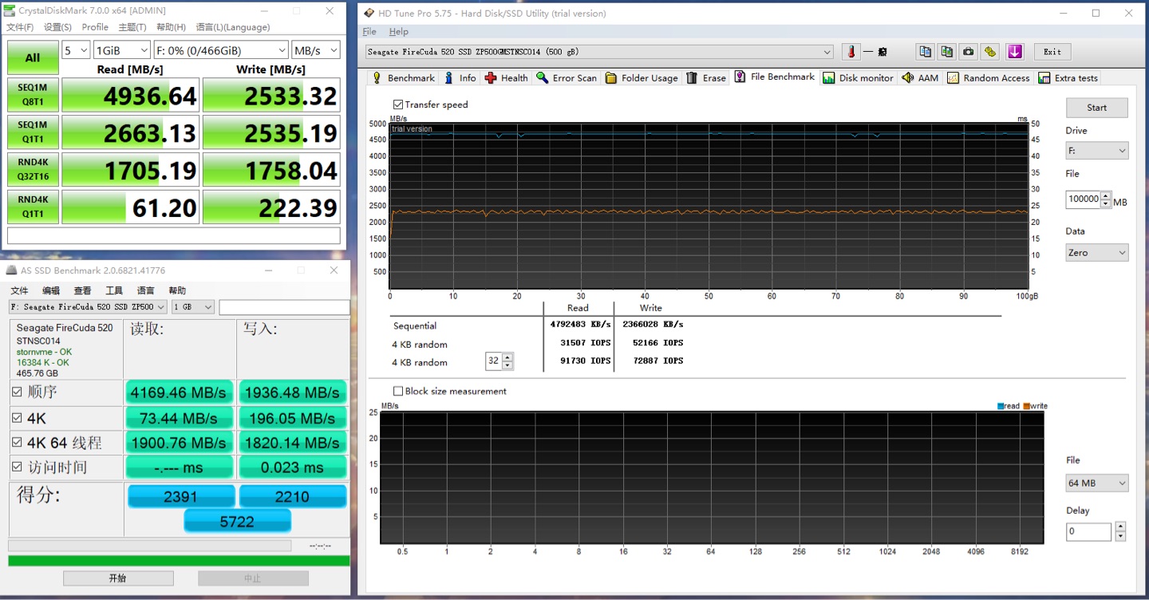Click the camera save screenshot icon
Viewport: 1149px width, 600px height.
968,52
